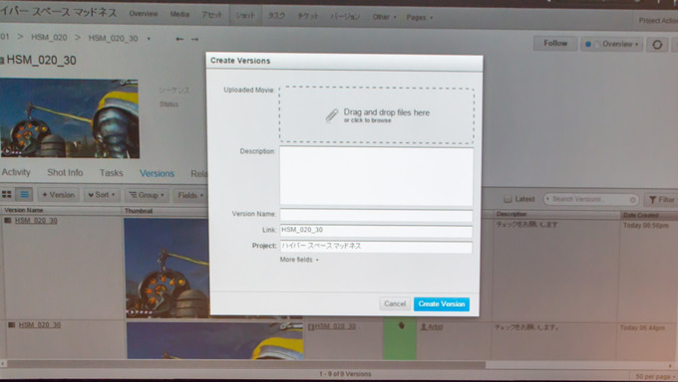
Task: Open the Sort dropdown
Action: click(102, 195)
